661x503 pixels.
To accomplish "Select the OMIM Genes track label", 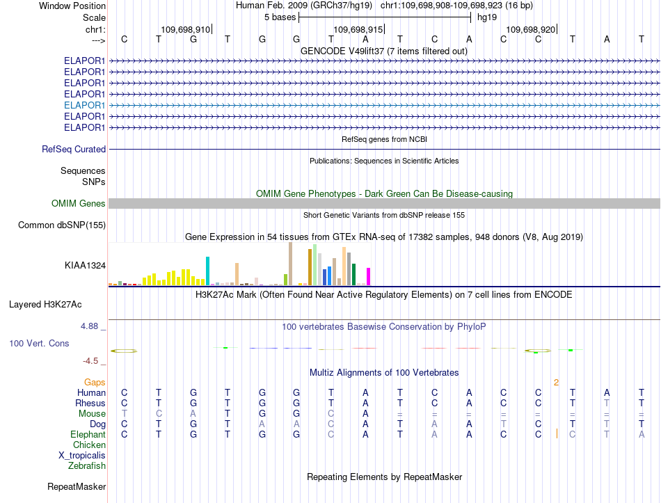I will click(79, 204).
